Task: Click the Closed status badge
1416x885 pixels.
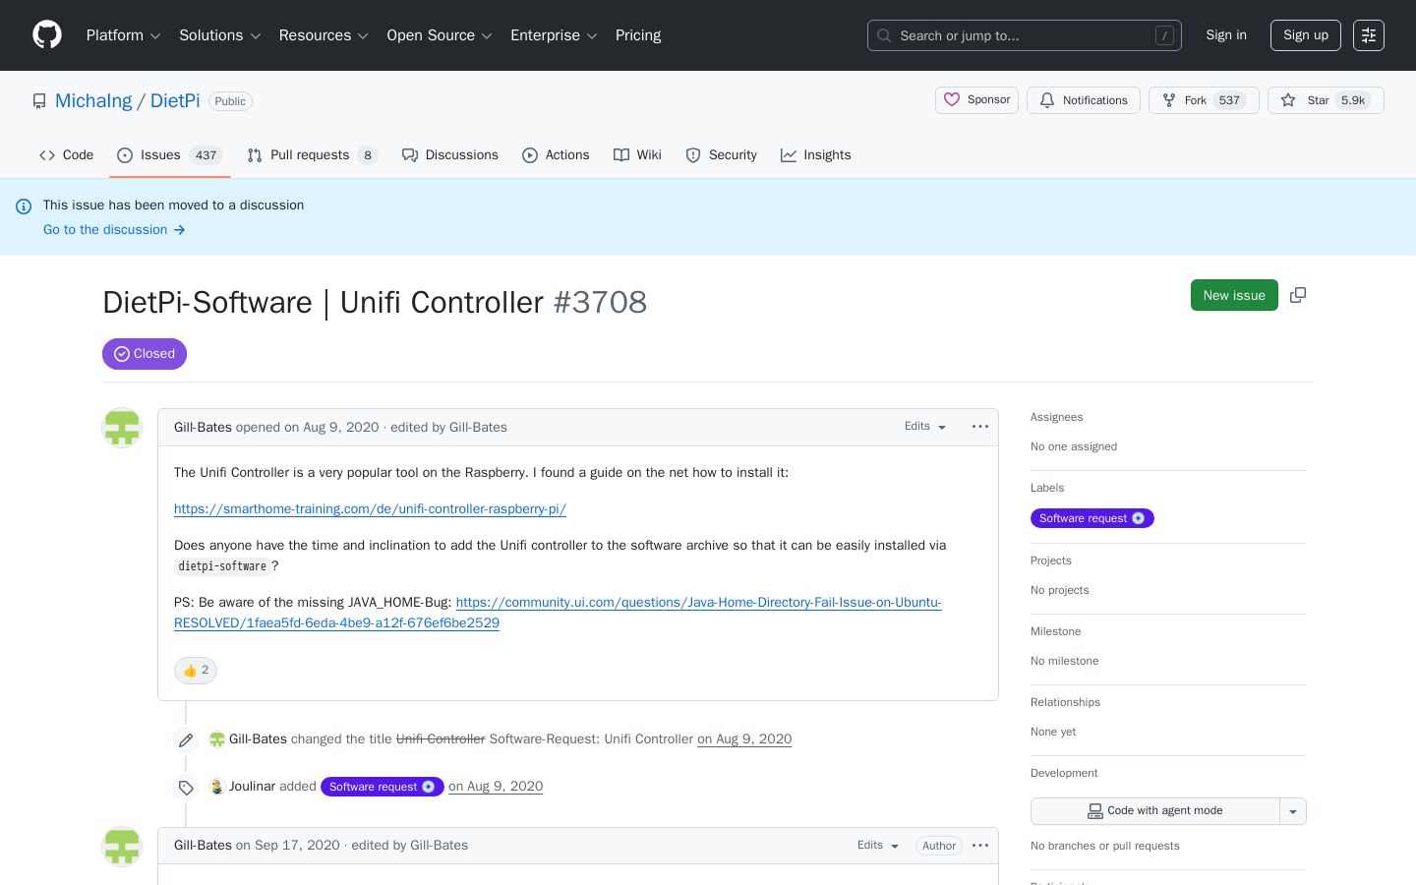Action: (145, 354)
